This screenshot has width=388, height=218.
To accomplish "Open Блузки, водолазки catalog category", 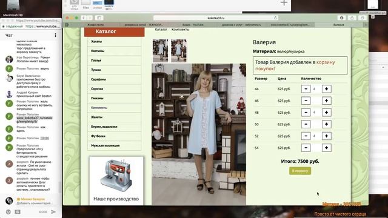I will point(114,127).
